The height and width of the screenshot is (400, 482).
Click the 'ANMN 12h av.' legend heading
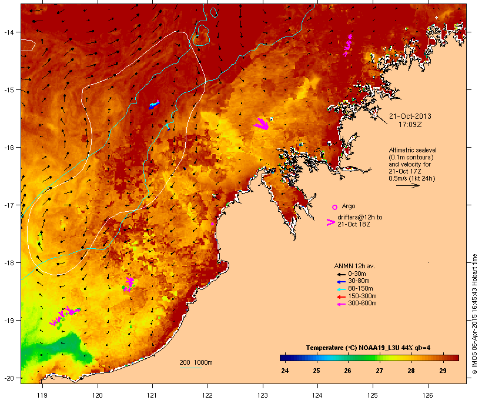tap(354, 266)
